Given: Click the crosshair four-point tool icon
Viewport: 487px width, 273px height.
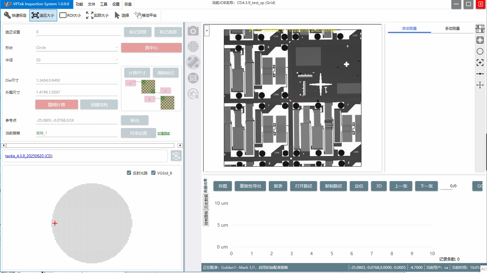Looking at the screenshot, I should tap(480, 85).
